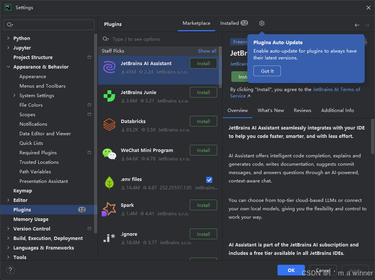Dismiss the auto-update tip with Got It
Viewport: 375px width, 280px height.
click(267, 71)
